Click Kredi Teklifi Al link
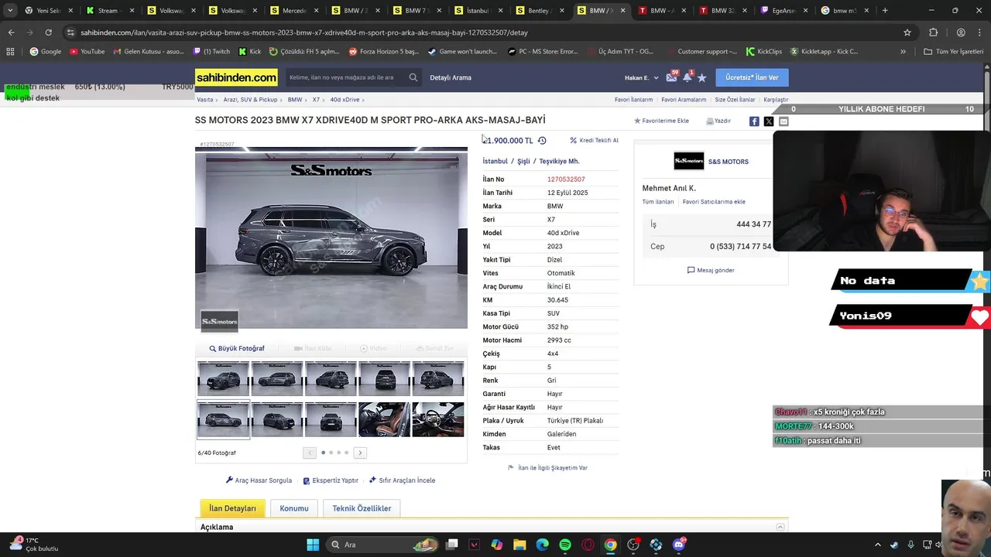This screenshot has width=991, height=557. click(594, 141)
